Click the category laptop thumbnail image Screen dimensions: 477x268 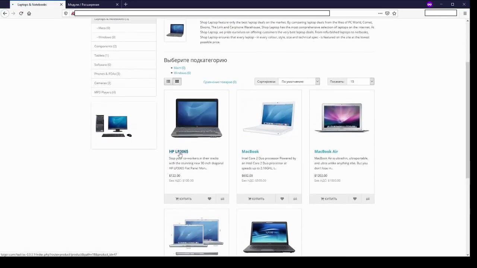tap(175, 31)
